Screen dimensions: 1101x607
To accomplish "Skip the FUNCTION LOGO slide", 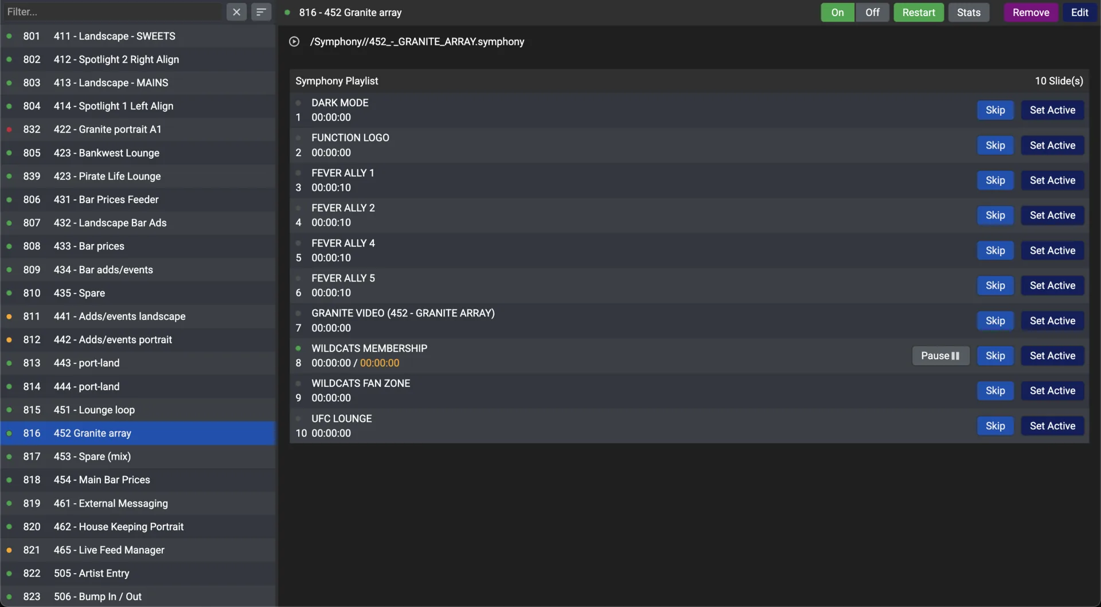I will click(995, 145).
